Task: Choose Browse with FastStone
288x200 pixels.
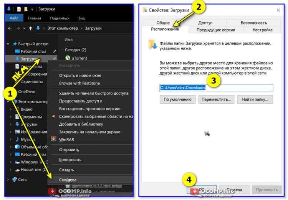Action: point(79,83)
